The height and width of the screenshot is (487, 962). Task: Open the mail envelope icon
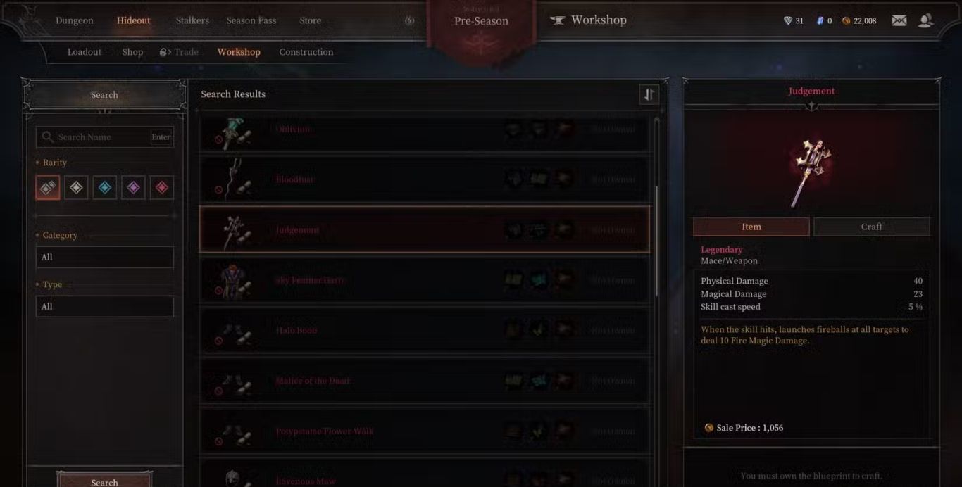tap(899, 20)
